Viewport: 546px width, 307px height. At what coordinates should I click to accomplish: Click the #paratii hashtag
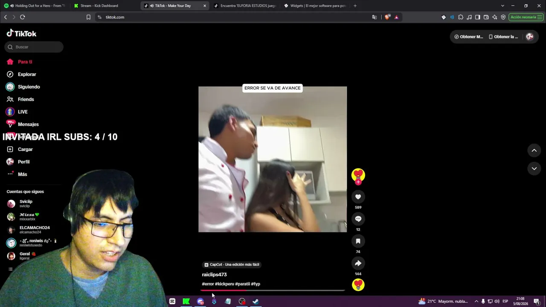[x=242, y=284]
